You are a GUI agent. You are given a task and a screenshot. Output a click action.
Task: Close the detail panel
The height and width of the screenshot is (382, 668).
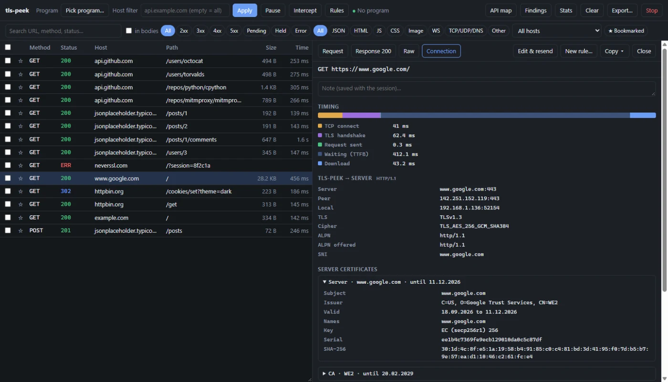point(644,51)
